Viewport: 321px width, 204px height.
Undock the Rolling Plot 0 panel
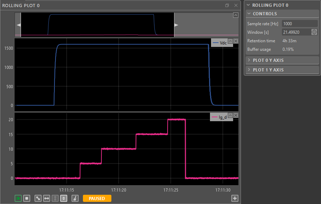coord(227,5)
